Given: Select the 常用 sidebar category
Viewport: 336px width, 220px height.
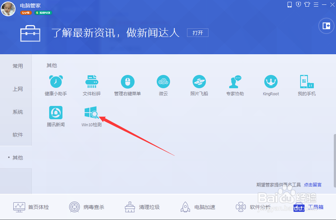Looking at the screenshot, I should (18, 66).
